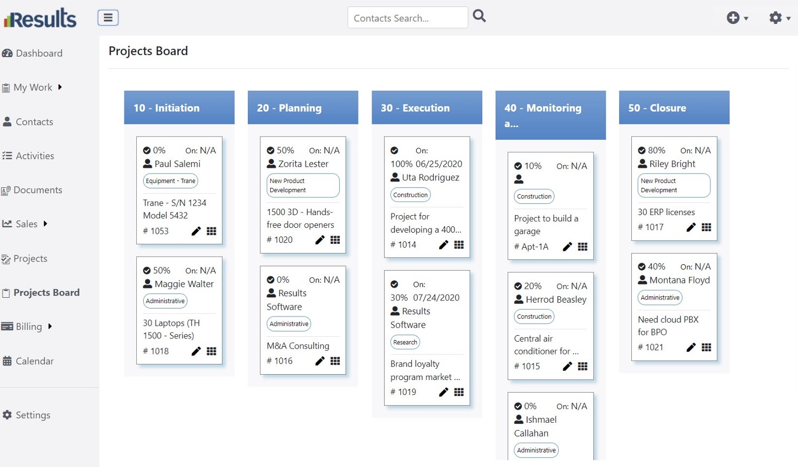Click the edit pencil on project #1014
The width and height of the screenshot is (798, 467).
[x=443, y=244]
